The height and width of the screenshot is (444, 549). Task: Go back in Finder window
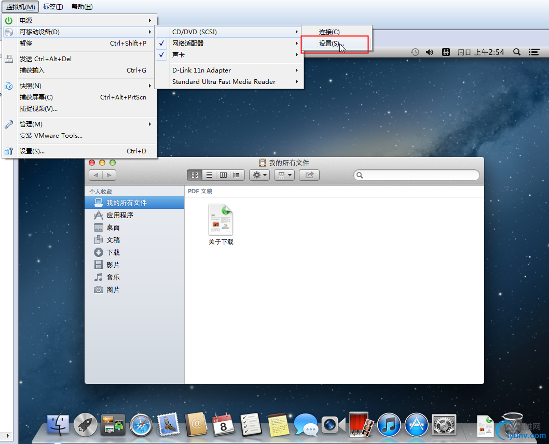point(96,175)
